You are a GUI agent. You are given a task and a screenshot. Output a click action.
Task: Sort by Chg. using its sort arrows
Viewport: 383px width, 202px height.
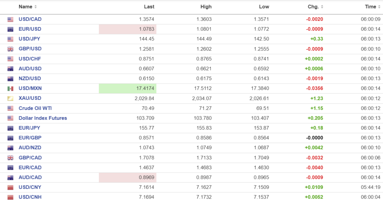point(322,7)
